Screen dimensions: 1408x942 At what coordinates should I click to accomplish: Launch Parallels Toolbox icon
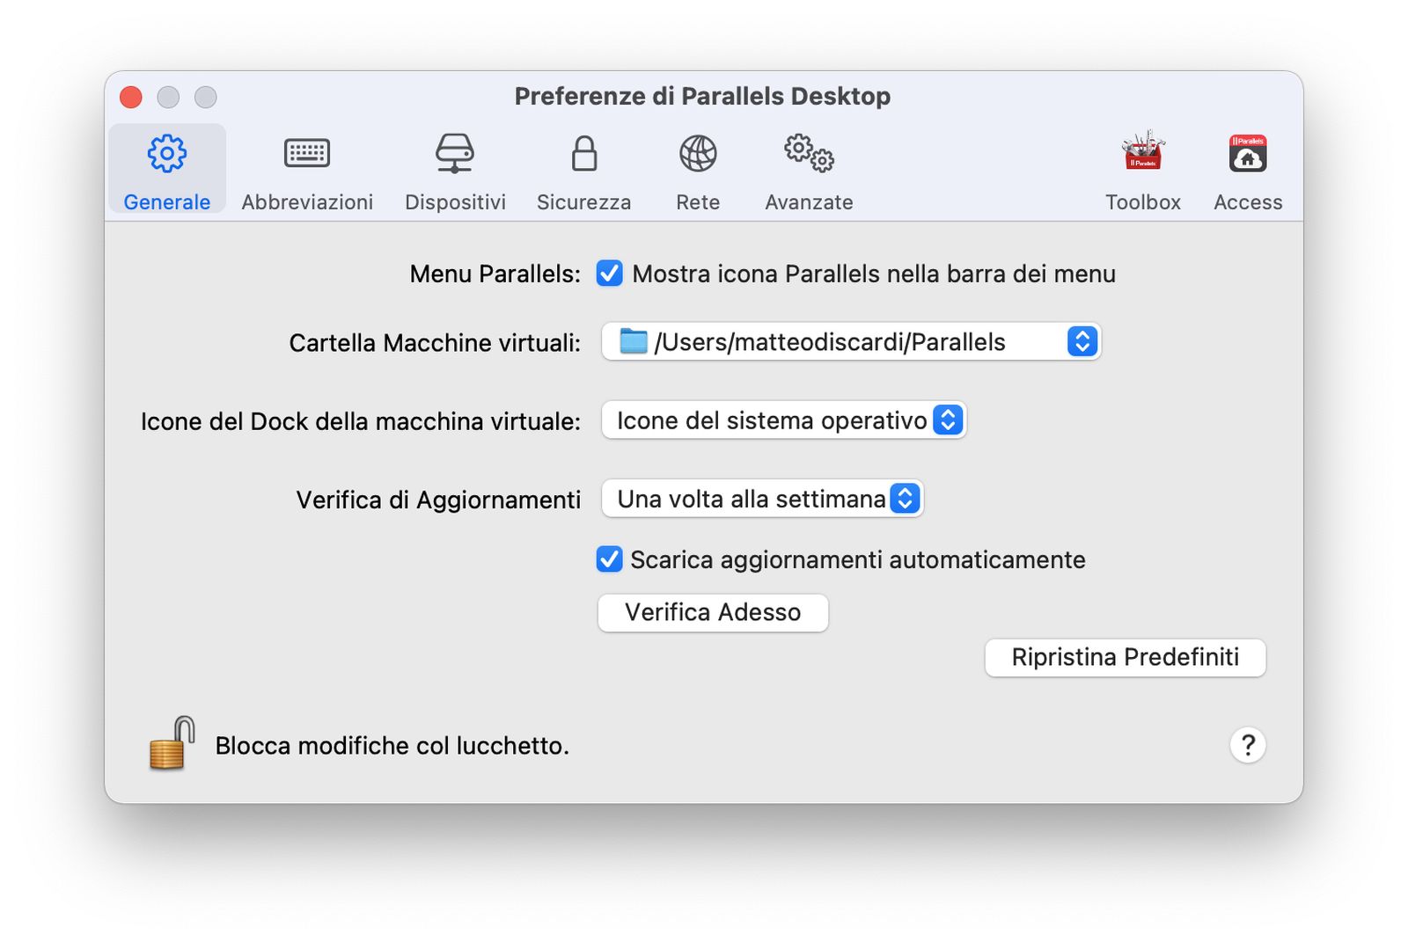click(x=1143, y=154)
